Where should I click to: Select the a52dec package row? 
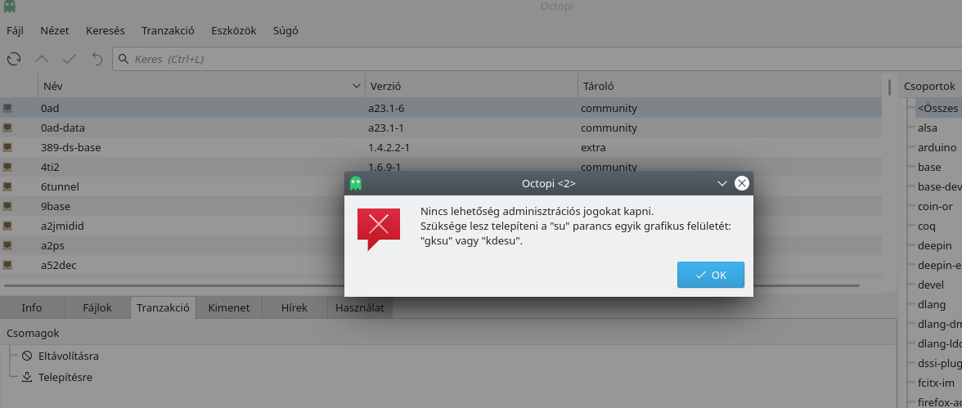440,265
